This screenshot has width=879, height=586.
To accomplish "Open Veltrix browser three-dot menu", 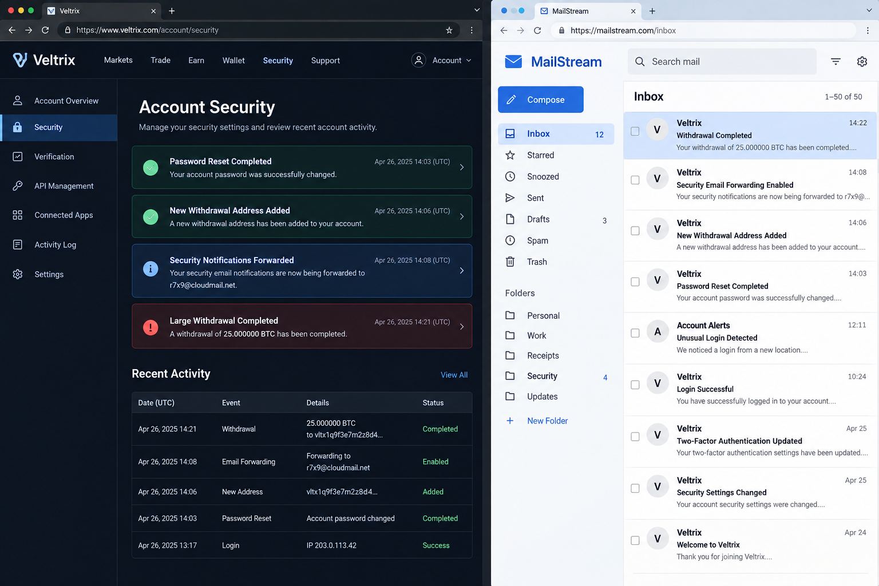I will pyautogui.click(x=472, y=30).
